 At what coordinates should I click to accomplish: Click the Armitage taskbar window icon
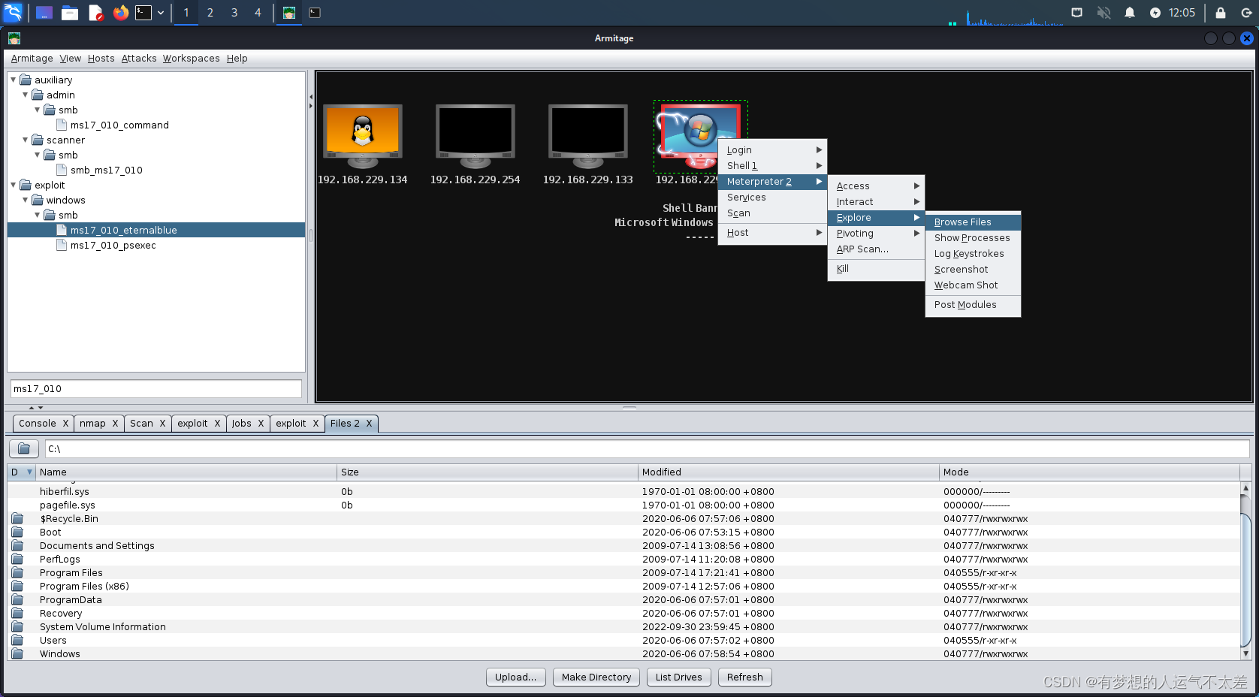tap(289, 13)
